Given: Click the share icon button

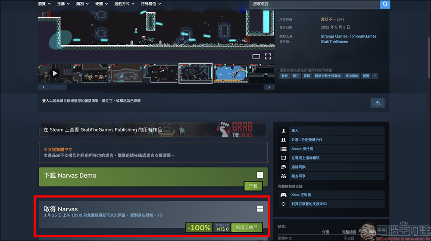Looking at the screenshot, I should point(378,103).
